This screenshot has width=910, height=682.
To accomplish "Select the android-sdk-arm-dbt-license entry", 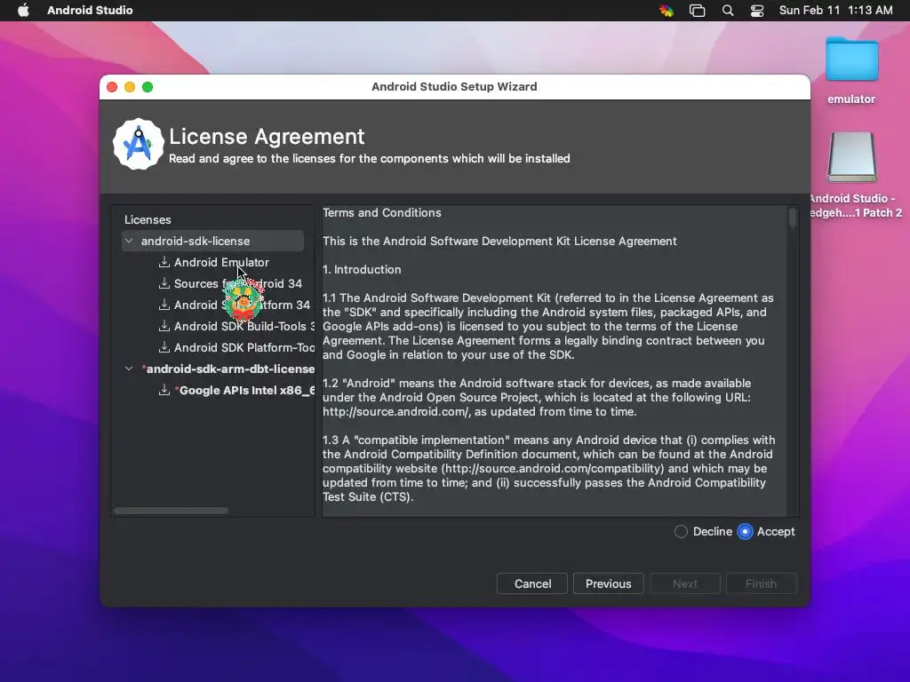I will (x=228, y=369).
